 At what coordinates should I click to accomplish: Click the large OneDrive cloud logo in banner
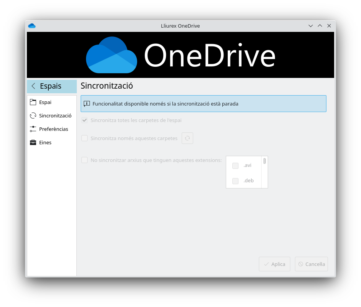tap(111, 55)
